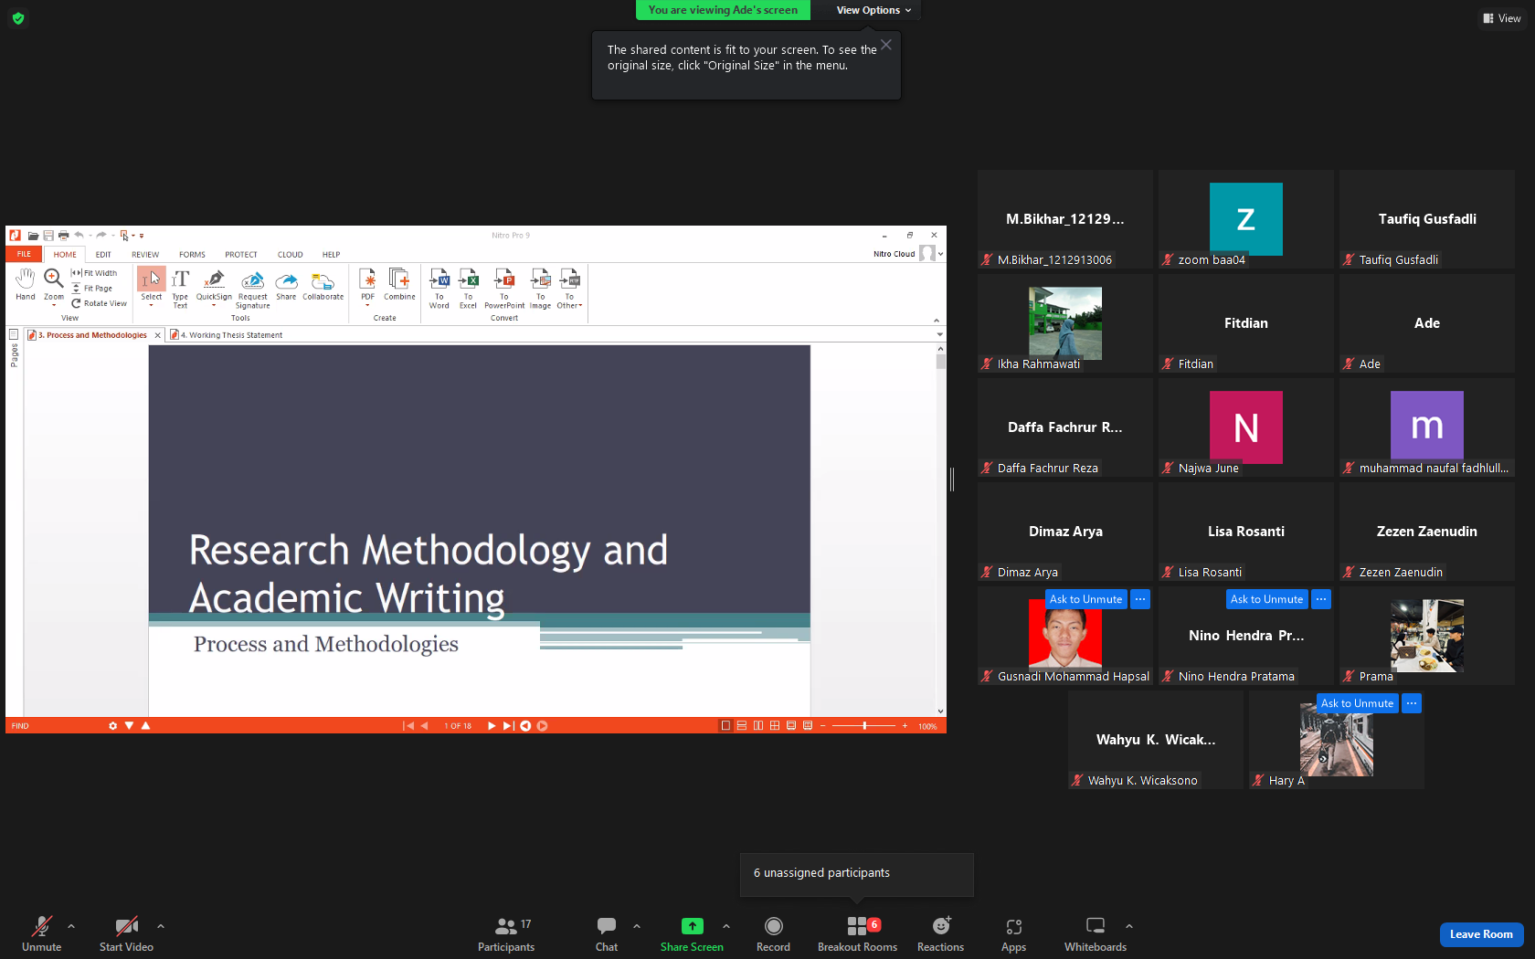The height and width of the screenshot is (959, 1535).
Task: Start recording with the Record icon
Action: pyautogui.click(x=773, y=934)
